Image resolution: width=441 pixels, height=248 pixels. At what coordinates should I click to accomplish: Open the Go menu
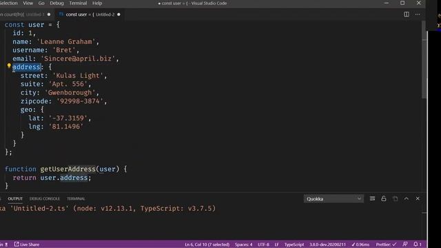point(41,3)
